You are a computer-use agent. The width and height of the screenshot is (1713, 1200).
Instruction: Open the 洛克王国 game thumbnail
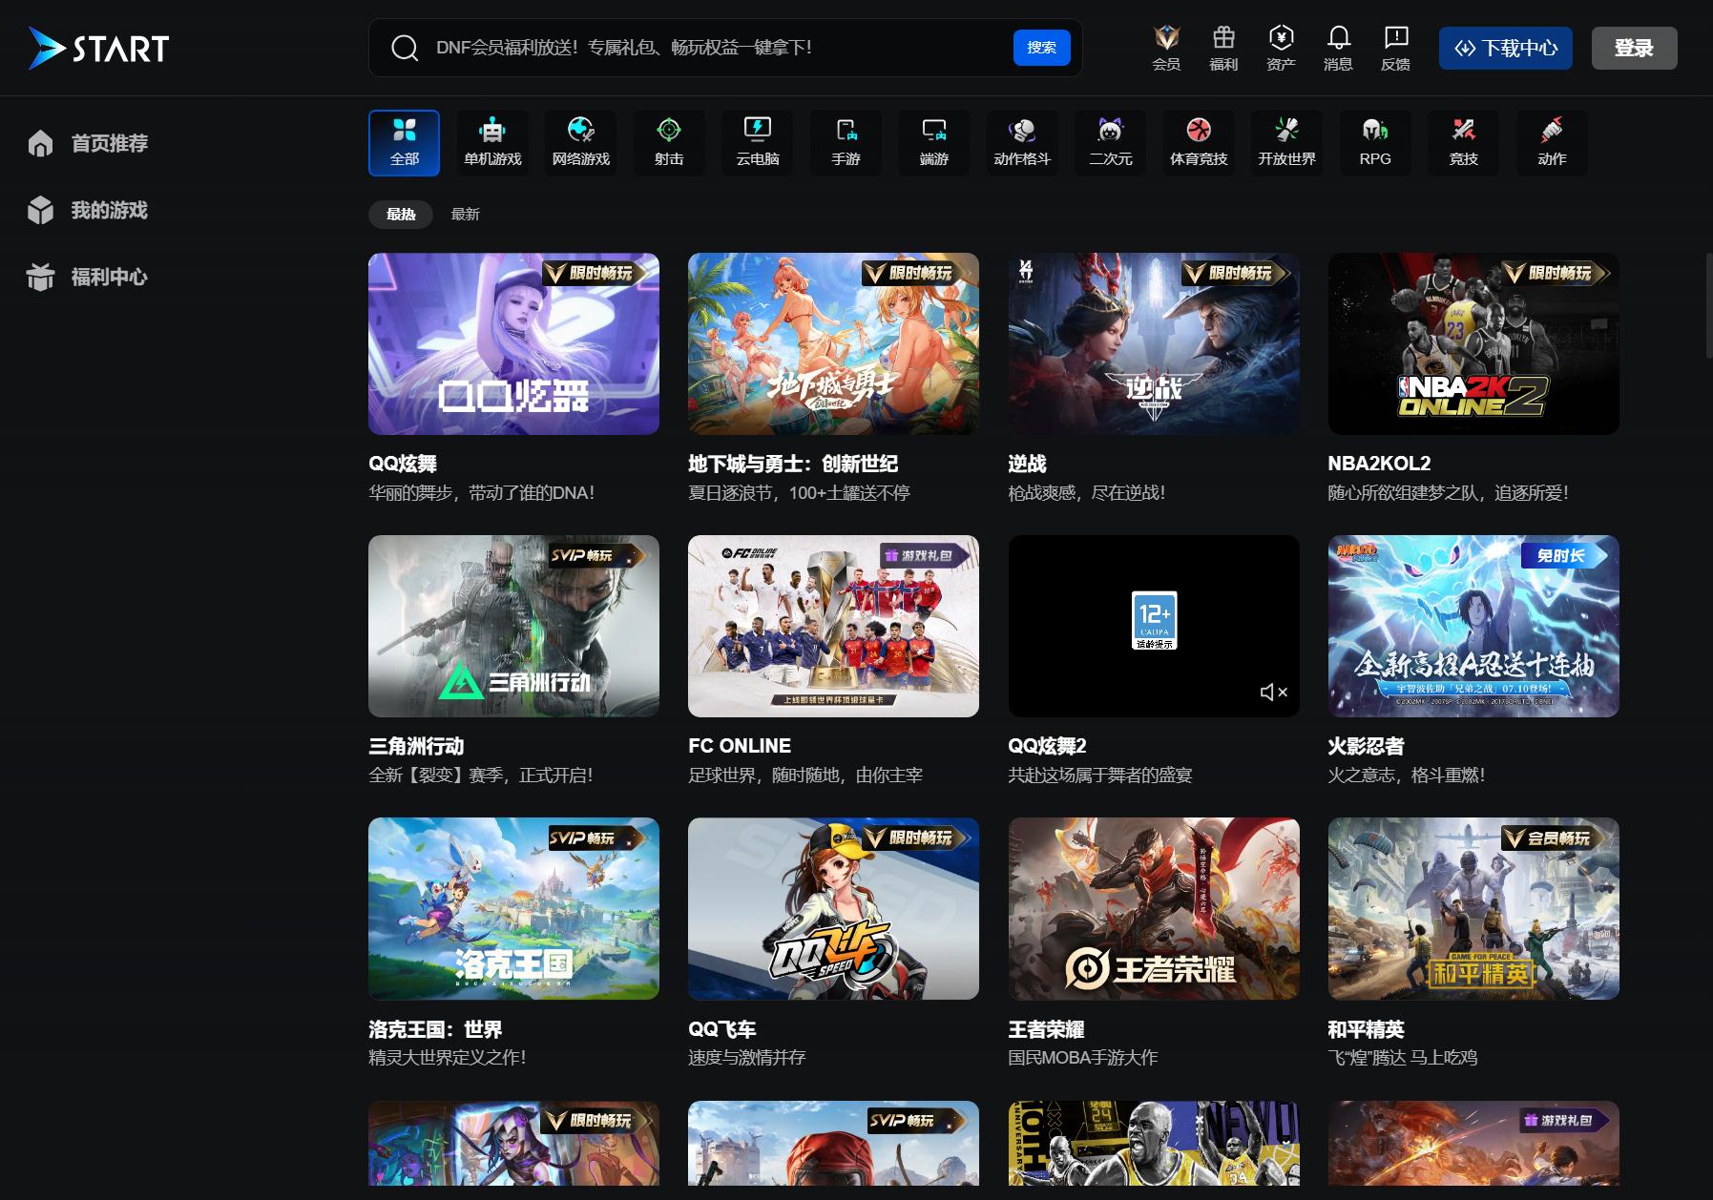pos(513,908)
